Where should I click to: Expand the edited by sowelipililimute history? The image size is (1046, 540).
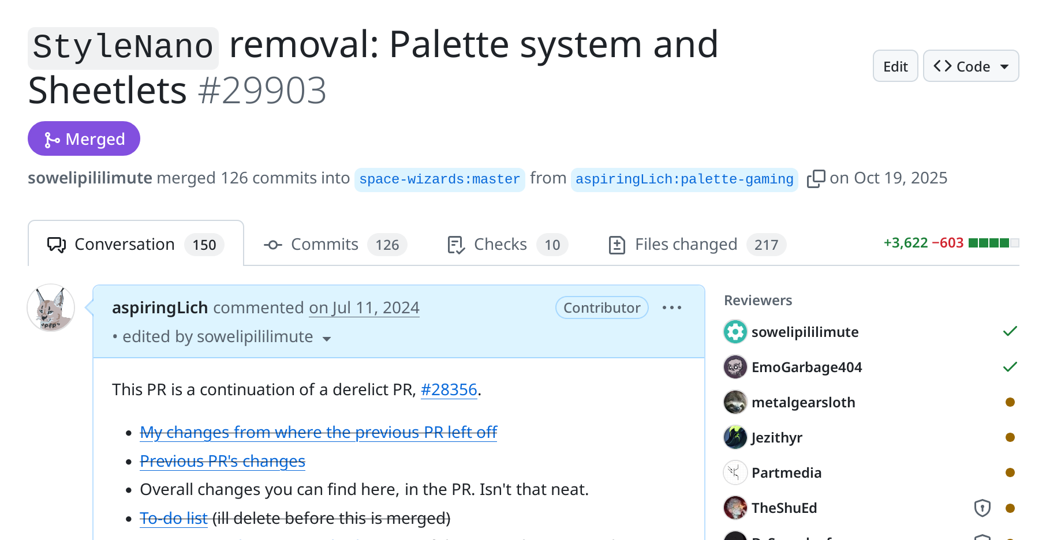[x=327, y=339]
